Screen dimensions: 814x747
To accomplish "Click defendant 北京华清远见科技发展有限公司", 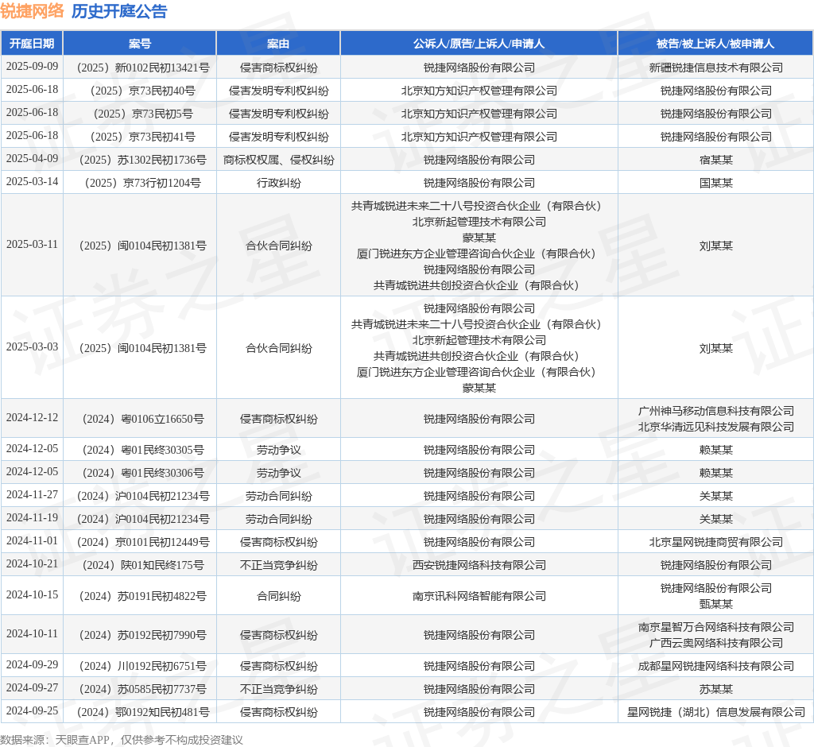I will (716, 428).
